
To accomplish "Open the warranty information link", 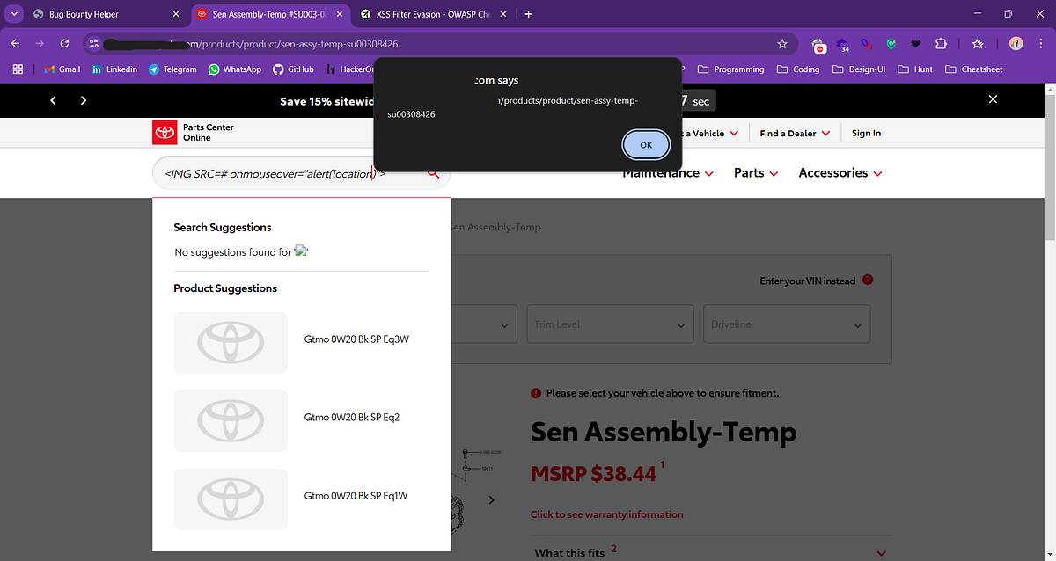I will (x=606, y=514).
